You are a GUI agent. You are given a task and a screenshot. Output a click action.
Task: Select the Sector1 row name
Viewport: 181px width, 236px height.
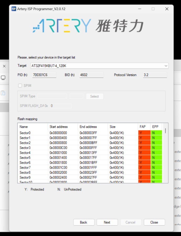tap(25, 138)
